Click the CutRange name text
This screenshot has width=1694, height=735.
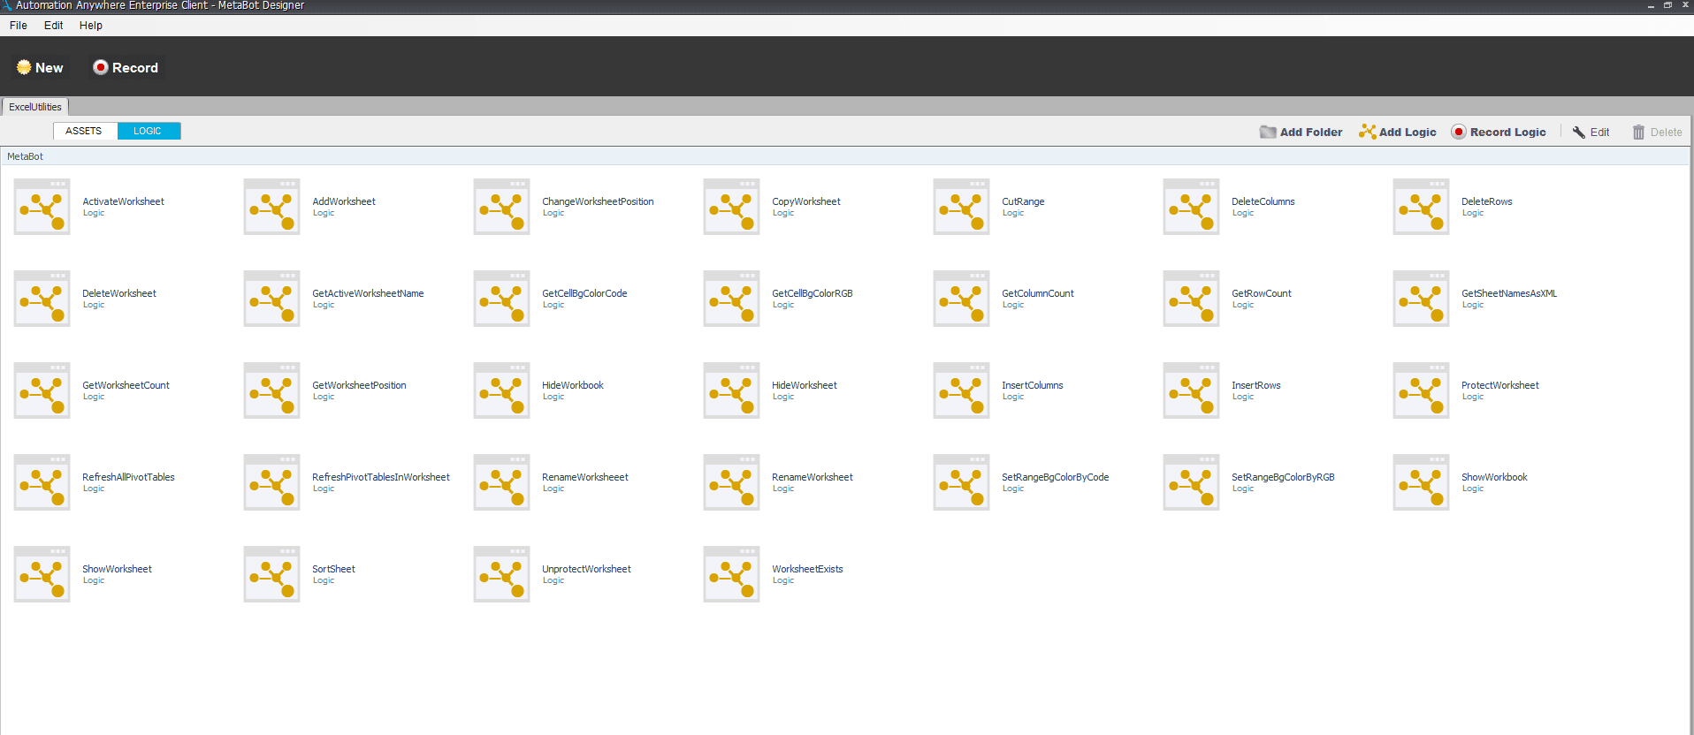point(1023,201)
